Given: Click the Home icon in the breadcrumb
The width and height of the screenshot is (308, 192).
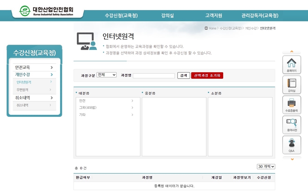Looking at the screenshot, I should tap(206, 28).
